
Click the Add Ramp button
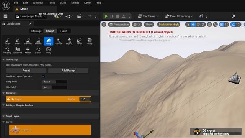pyautogui.click(x=68, y=71)
